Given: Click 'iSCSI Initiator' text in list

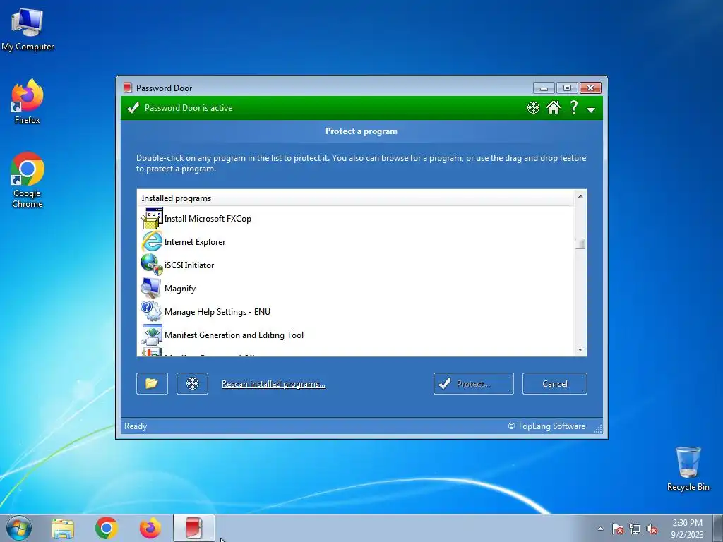Looking at the screenshot, I should [189, 265].
